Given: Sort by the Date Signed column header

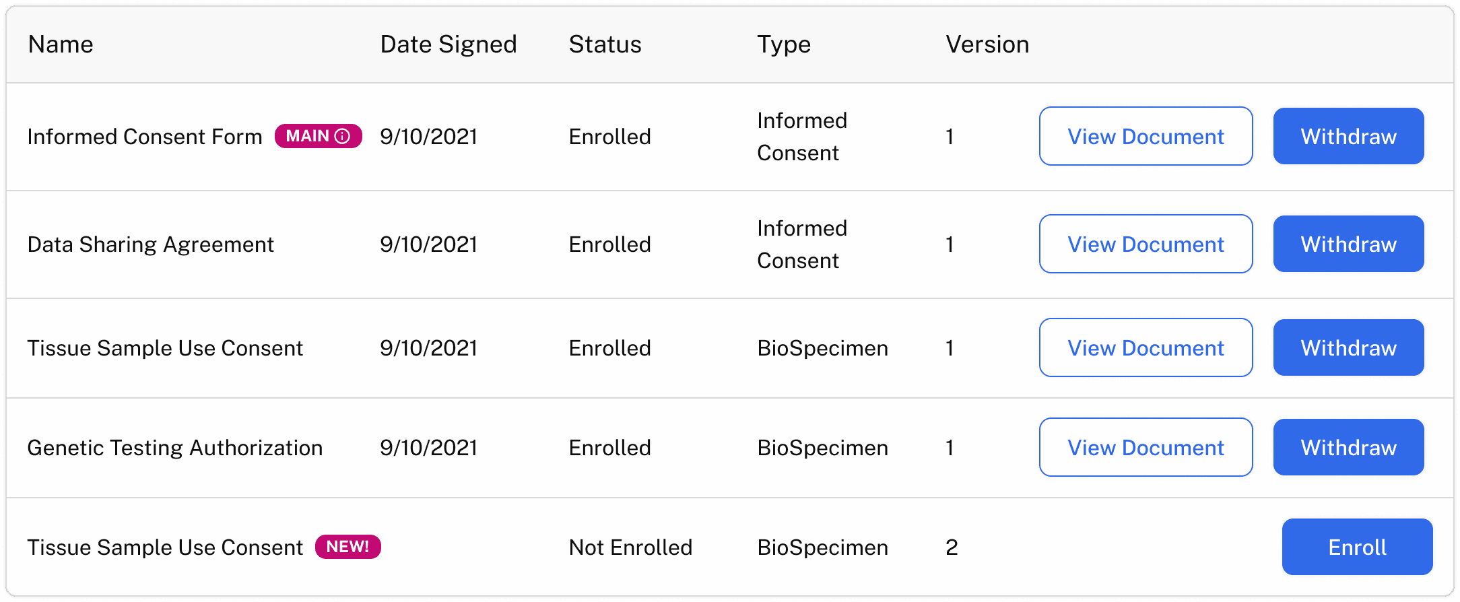Looking at the screenshot, I should tap(449, 44).
